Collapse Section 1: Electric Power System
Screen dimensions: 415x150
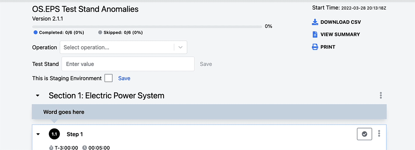point(38,96)
